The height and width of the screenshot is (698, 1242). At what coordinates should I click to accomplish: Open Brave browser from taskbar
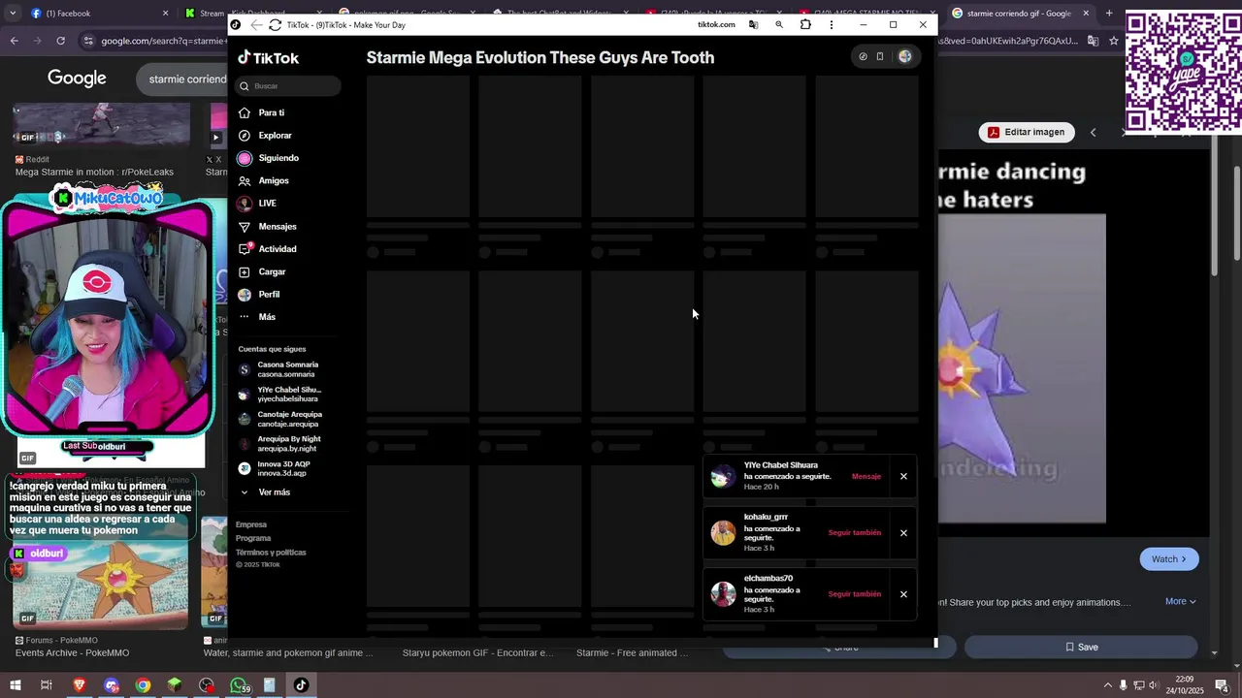[80, 685]
